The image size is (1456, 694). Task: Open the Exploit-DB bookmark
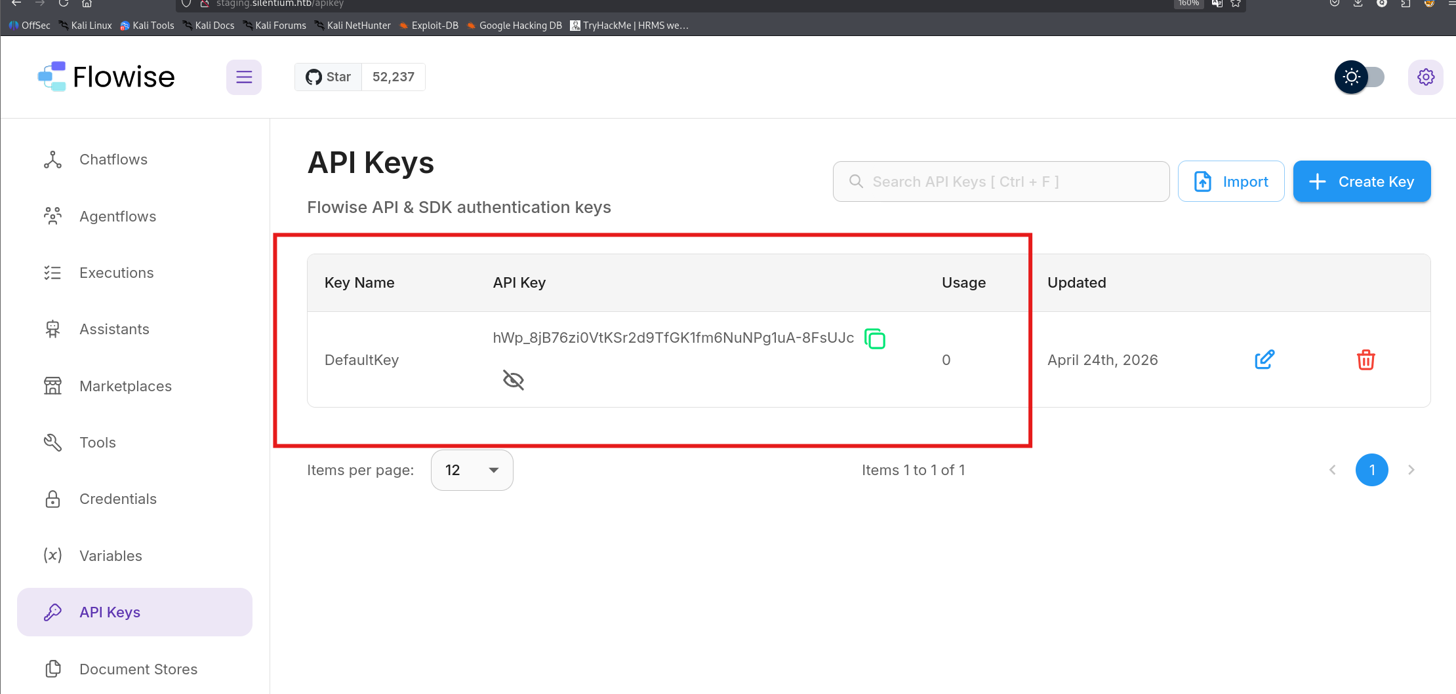point(429,26)
